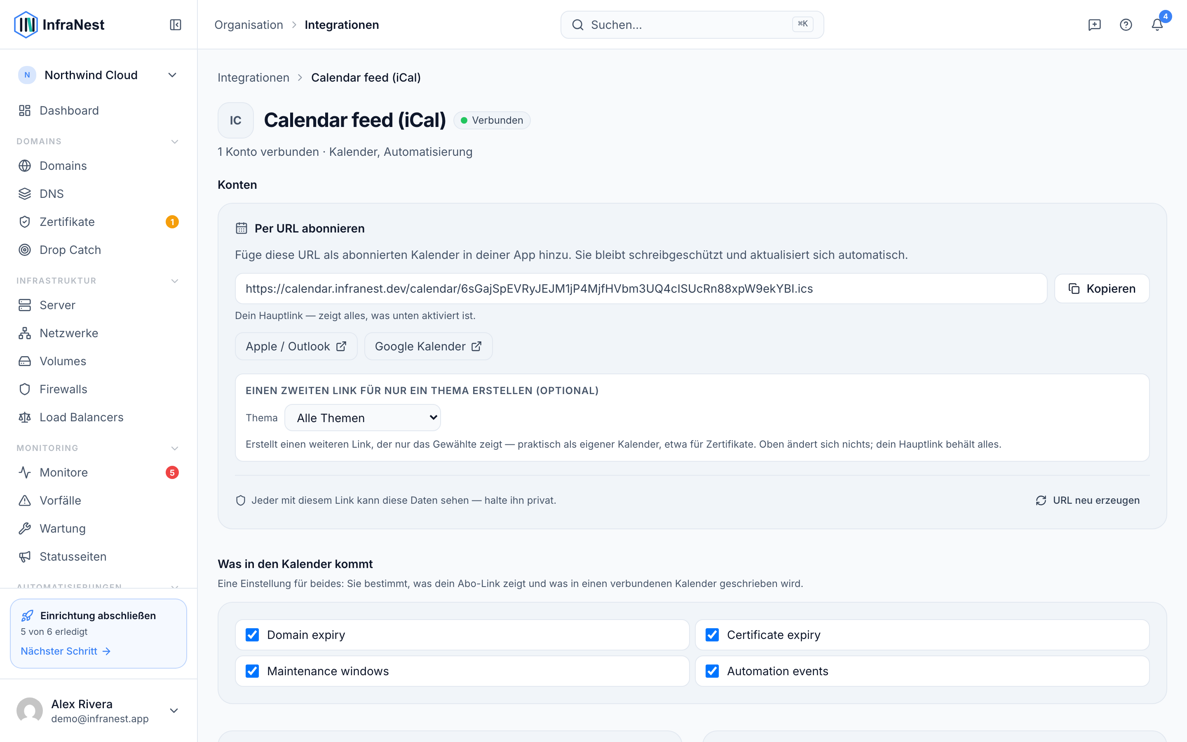Click the Monitore red count badge
This screenshot has width=1187, height=742.
(x=172, y=472)
